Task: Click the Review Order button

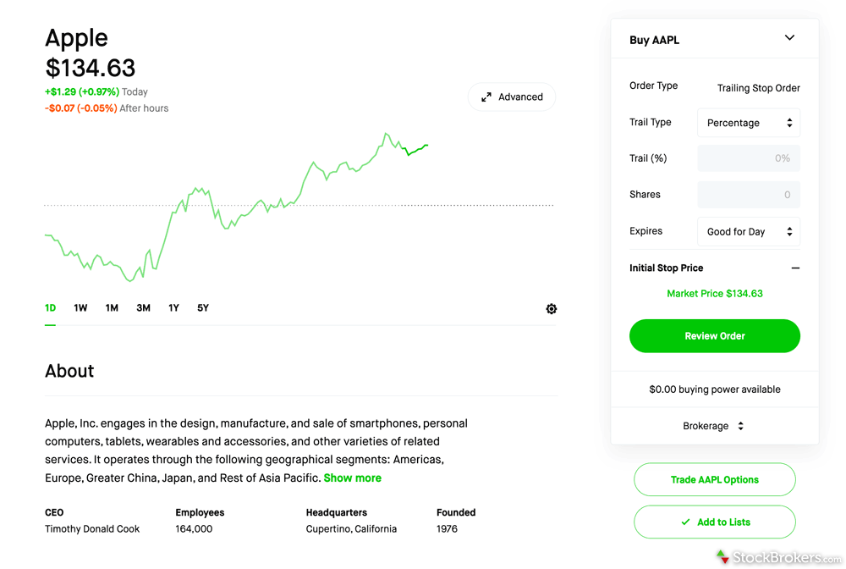Action: point(714,336)
